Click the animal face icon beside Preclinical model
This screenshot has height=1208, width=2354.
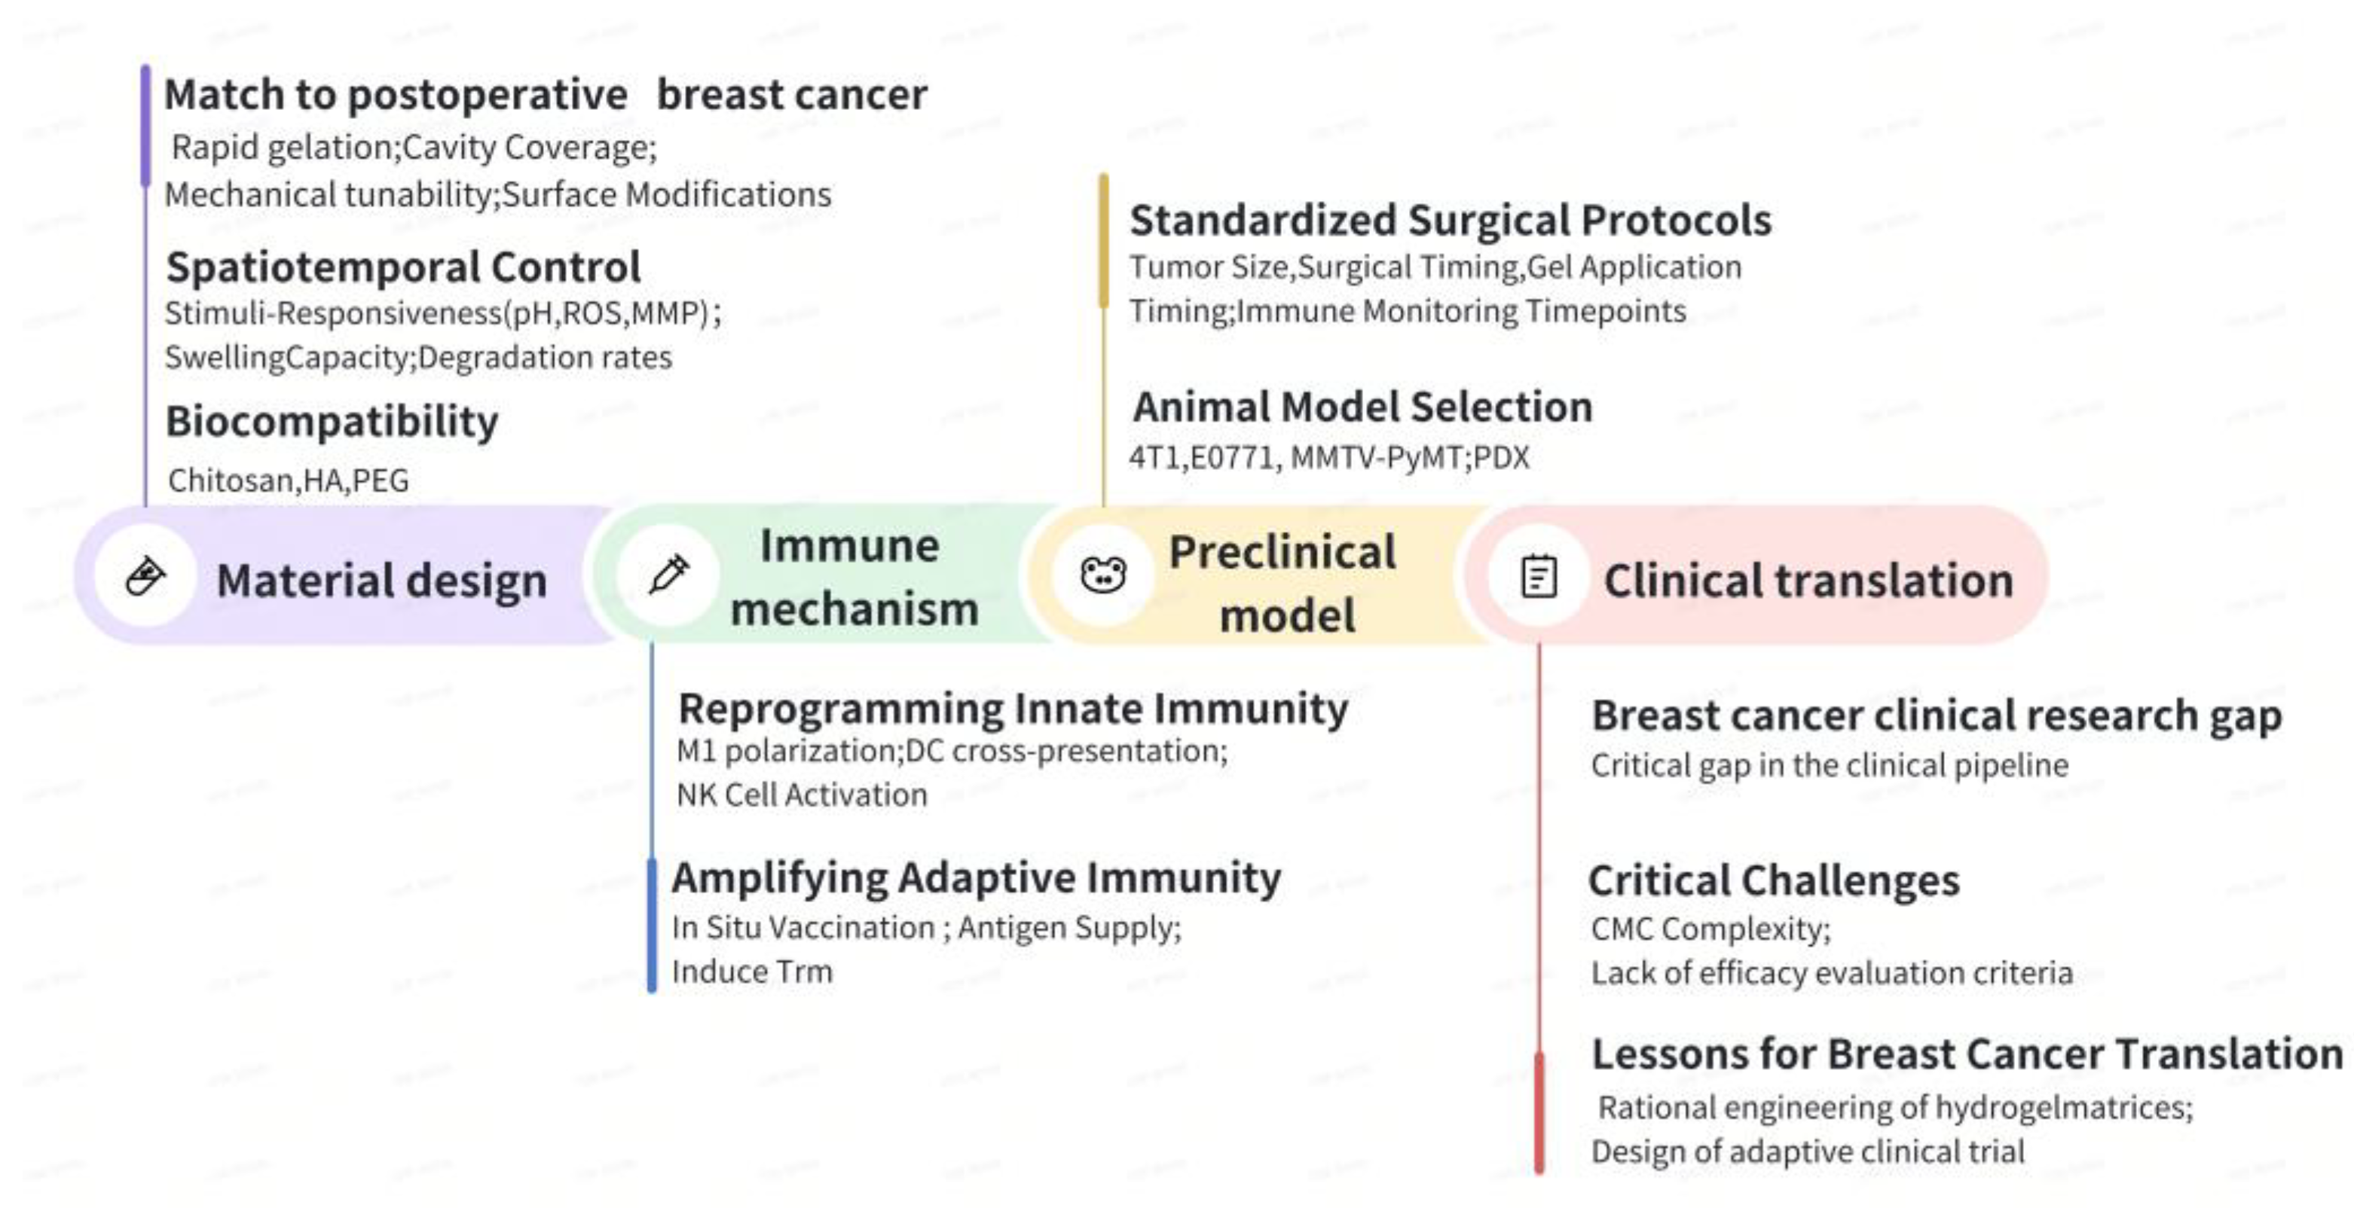1103,575
